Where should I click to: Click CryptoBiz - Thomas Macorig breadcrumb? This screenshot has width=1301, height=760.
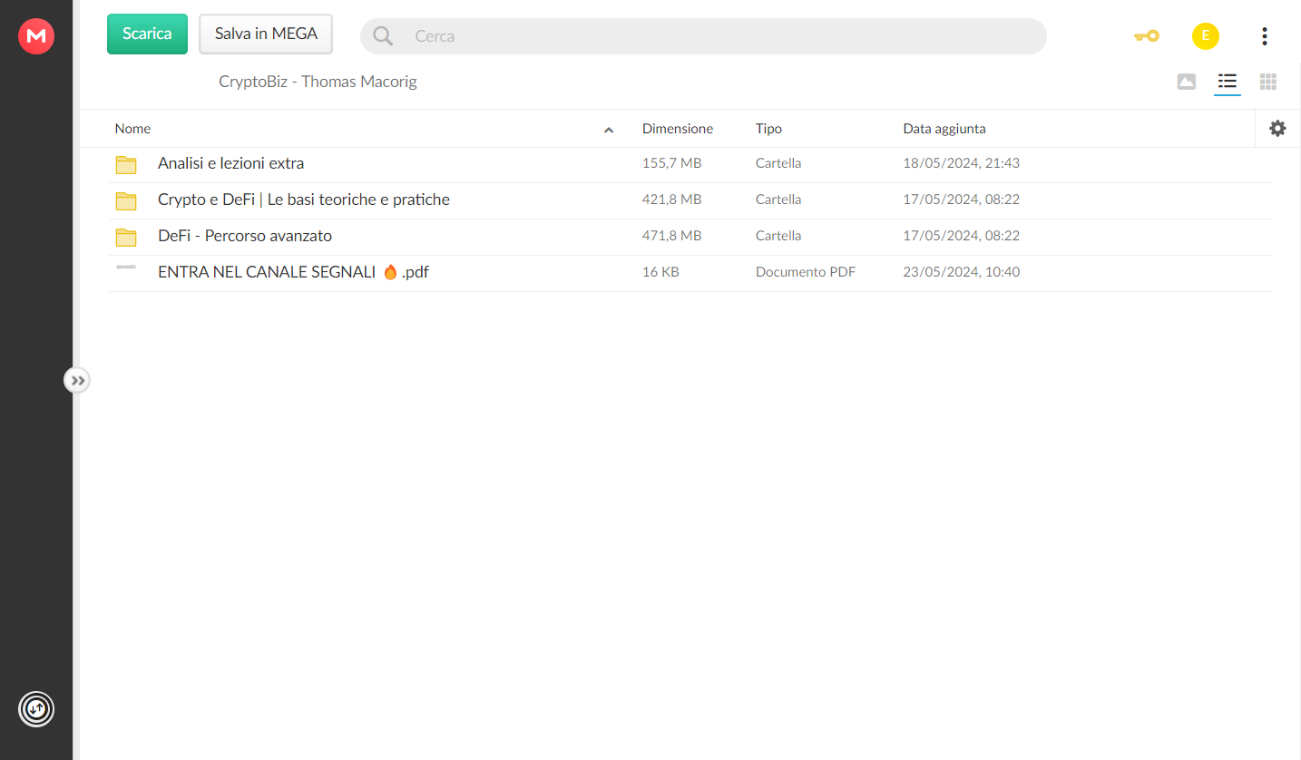click(318, 82)
